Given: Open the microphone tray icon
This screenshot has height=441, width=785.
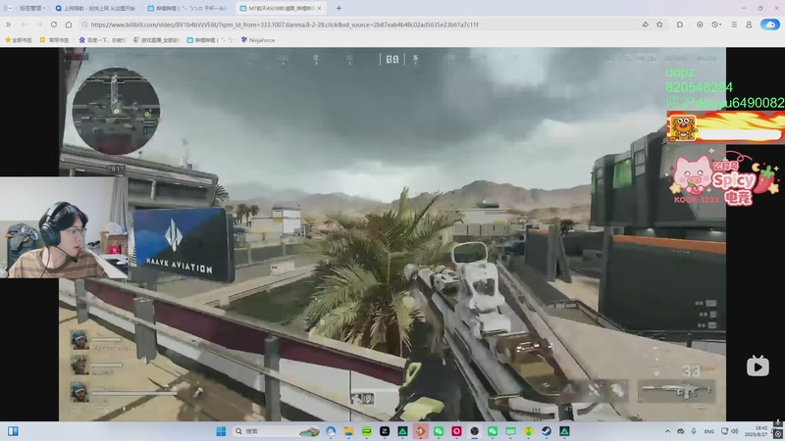Looking at the screenshot, I should pyautogui.click(x=694, y=431).
